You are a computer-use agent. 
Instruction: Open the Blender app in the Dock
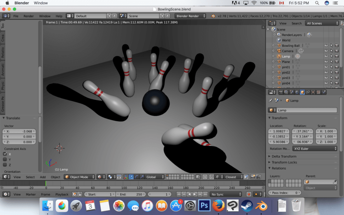[263, 206]
